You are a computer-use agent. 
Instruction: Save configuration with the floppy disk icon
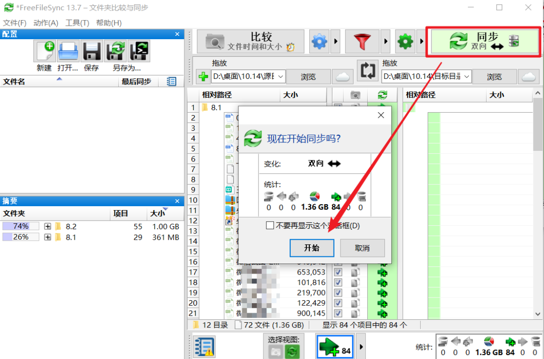click(92, 51)
